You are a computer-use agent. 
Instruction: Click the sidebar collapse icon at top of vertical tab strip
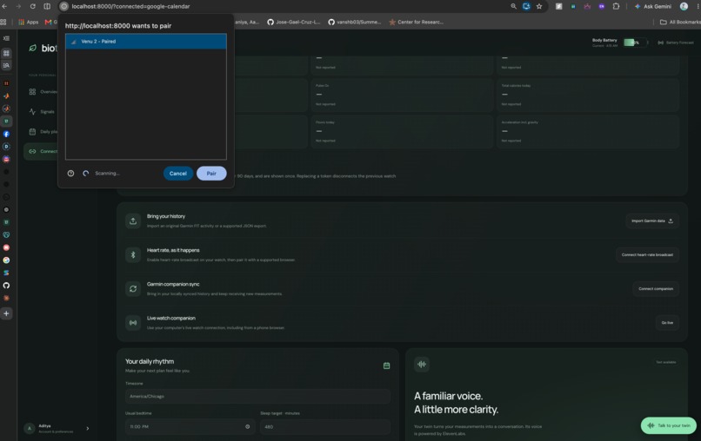pos(6,38)
